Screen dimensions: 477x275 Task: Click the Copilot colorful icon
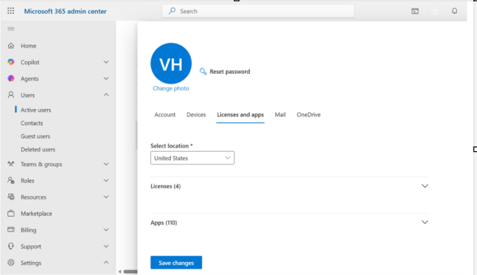[x=11, y=62]
